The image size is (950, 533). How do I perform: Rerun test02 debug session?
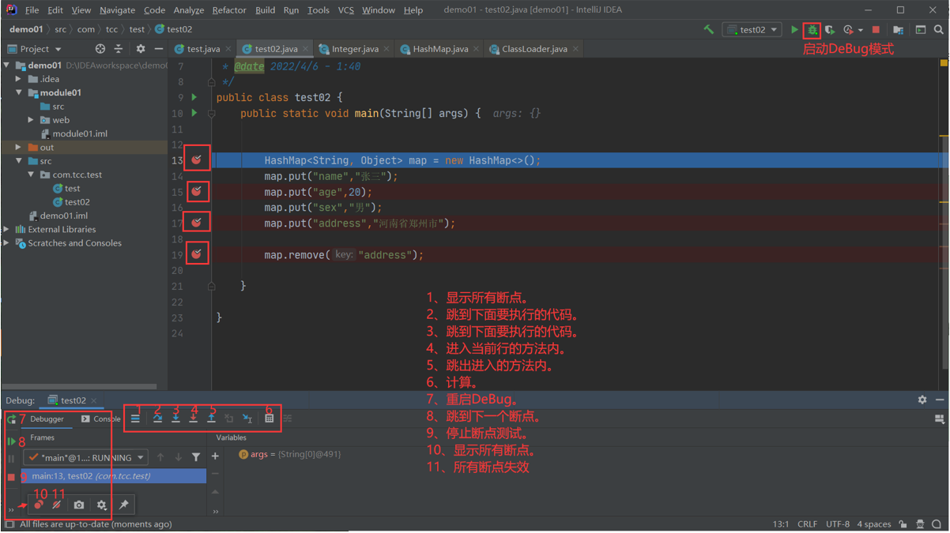(x=11, y=419)
